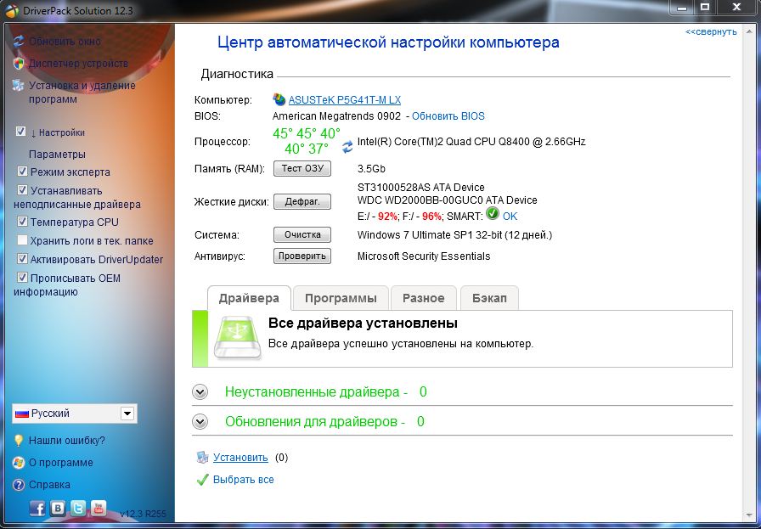Click the Обновить BIOS link
761x529 pixels.
[448, 116]
